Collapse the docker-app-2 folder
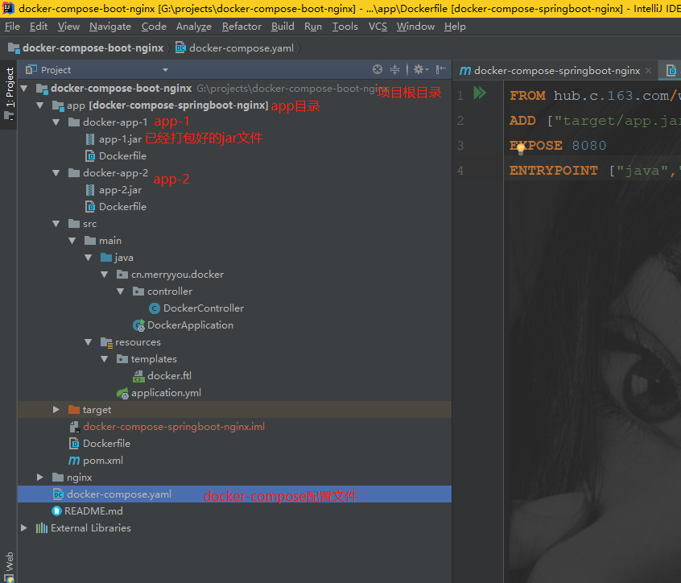The height and width of the screenshot is (583, 681). (56, 173)
